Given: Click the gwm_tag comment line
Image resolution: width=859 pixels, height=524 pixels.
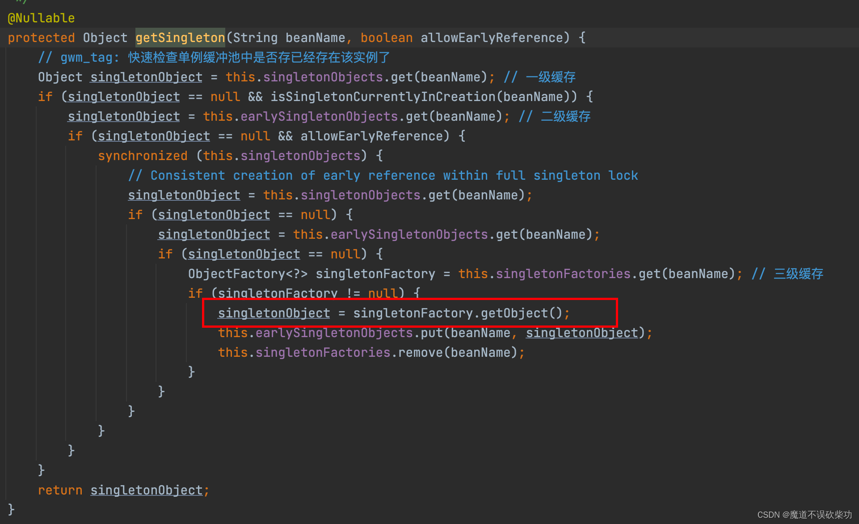Looking at the screenshot, I should (x=214, y=57).
